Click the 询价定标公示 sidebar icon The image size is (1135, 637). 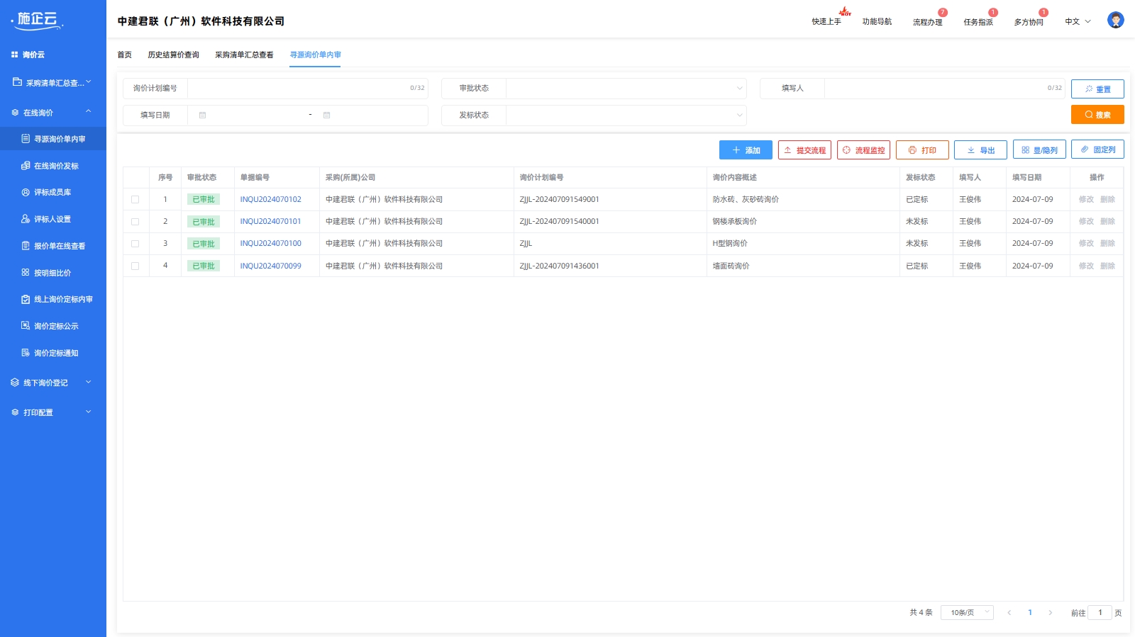(x=26, y=326)
